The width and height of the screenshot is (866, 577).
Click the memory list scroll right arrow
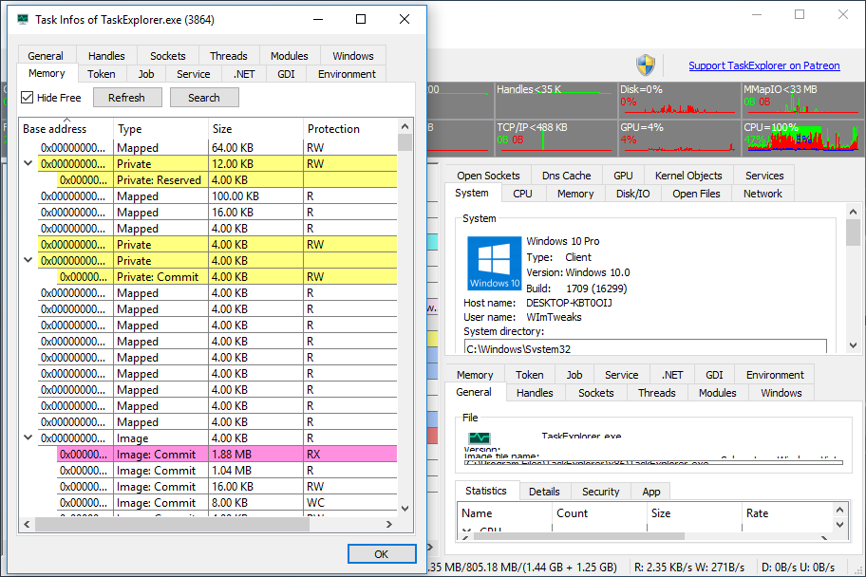(x=389, y=524)
